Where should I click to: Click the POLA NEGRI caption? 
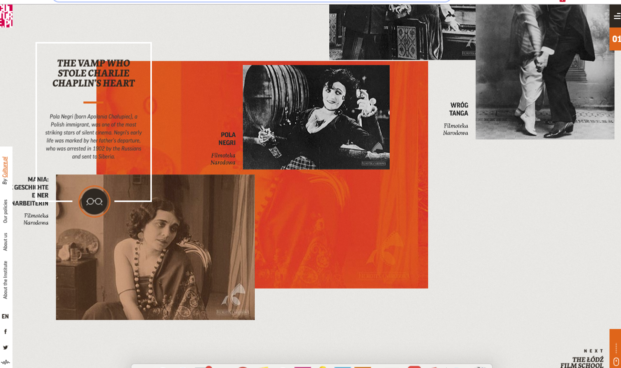[x=228, y=139]
